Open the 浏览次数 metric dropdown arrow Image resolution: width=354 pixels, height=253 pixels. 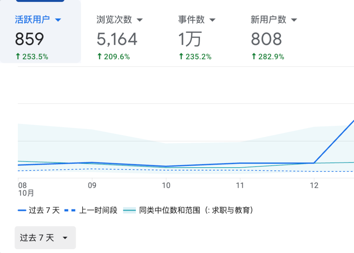[140, 20]
